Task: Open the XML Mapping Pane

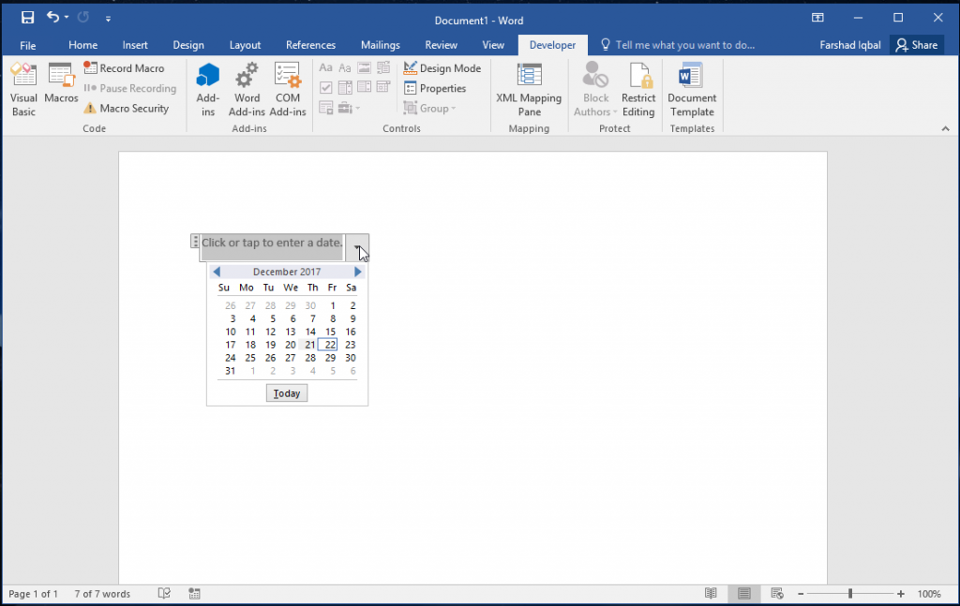Action: [529, 87]
